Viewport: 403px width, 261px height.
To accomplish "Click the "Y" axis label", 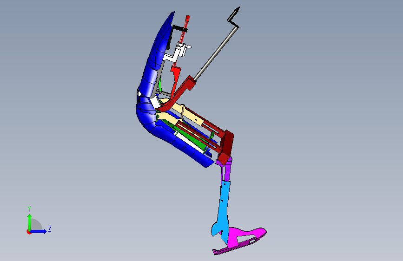I will pos(29,209).
